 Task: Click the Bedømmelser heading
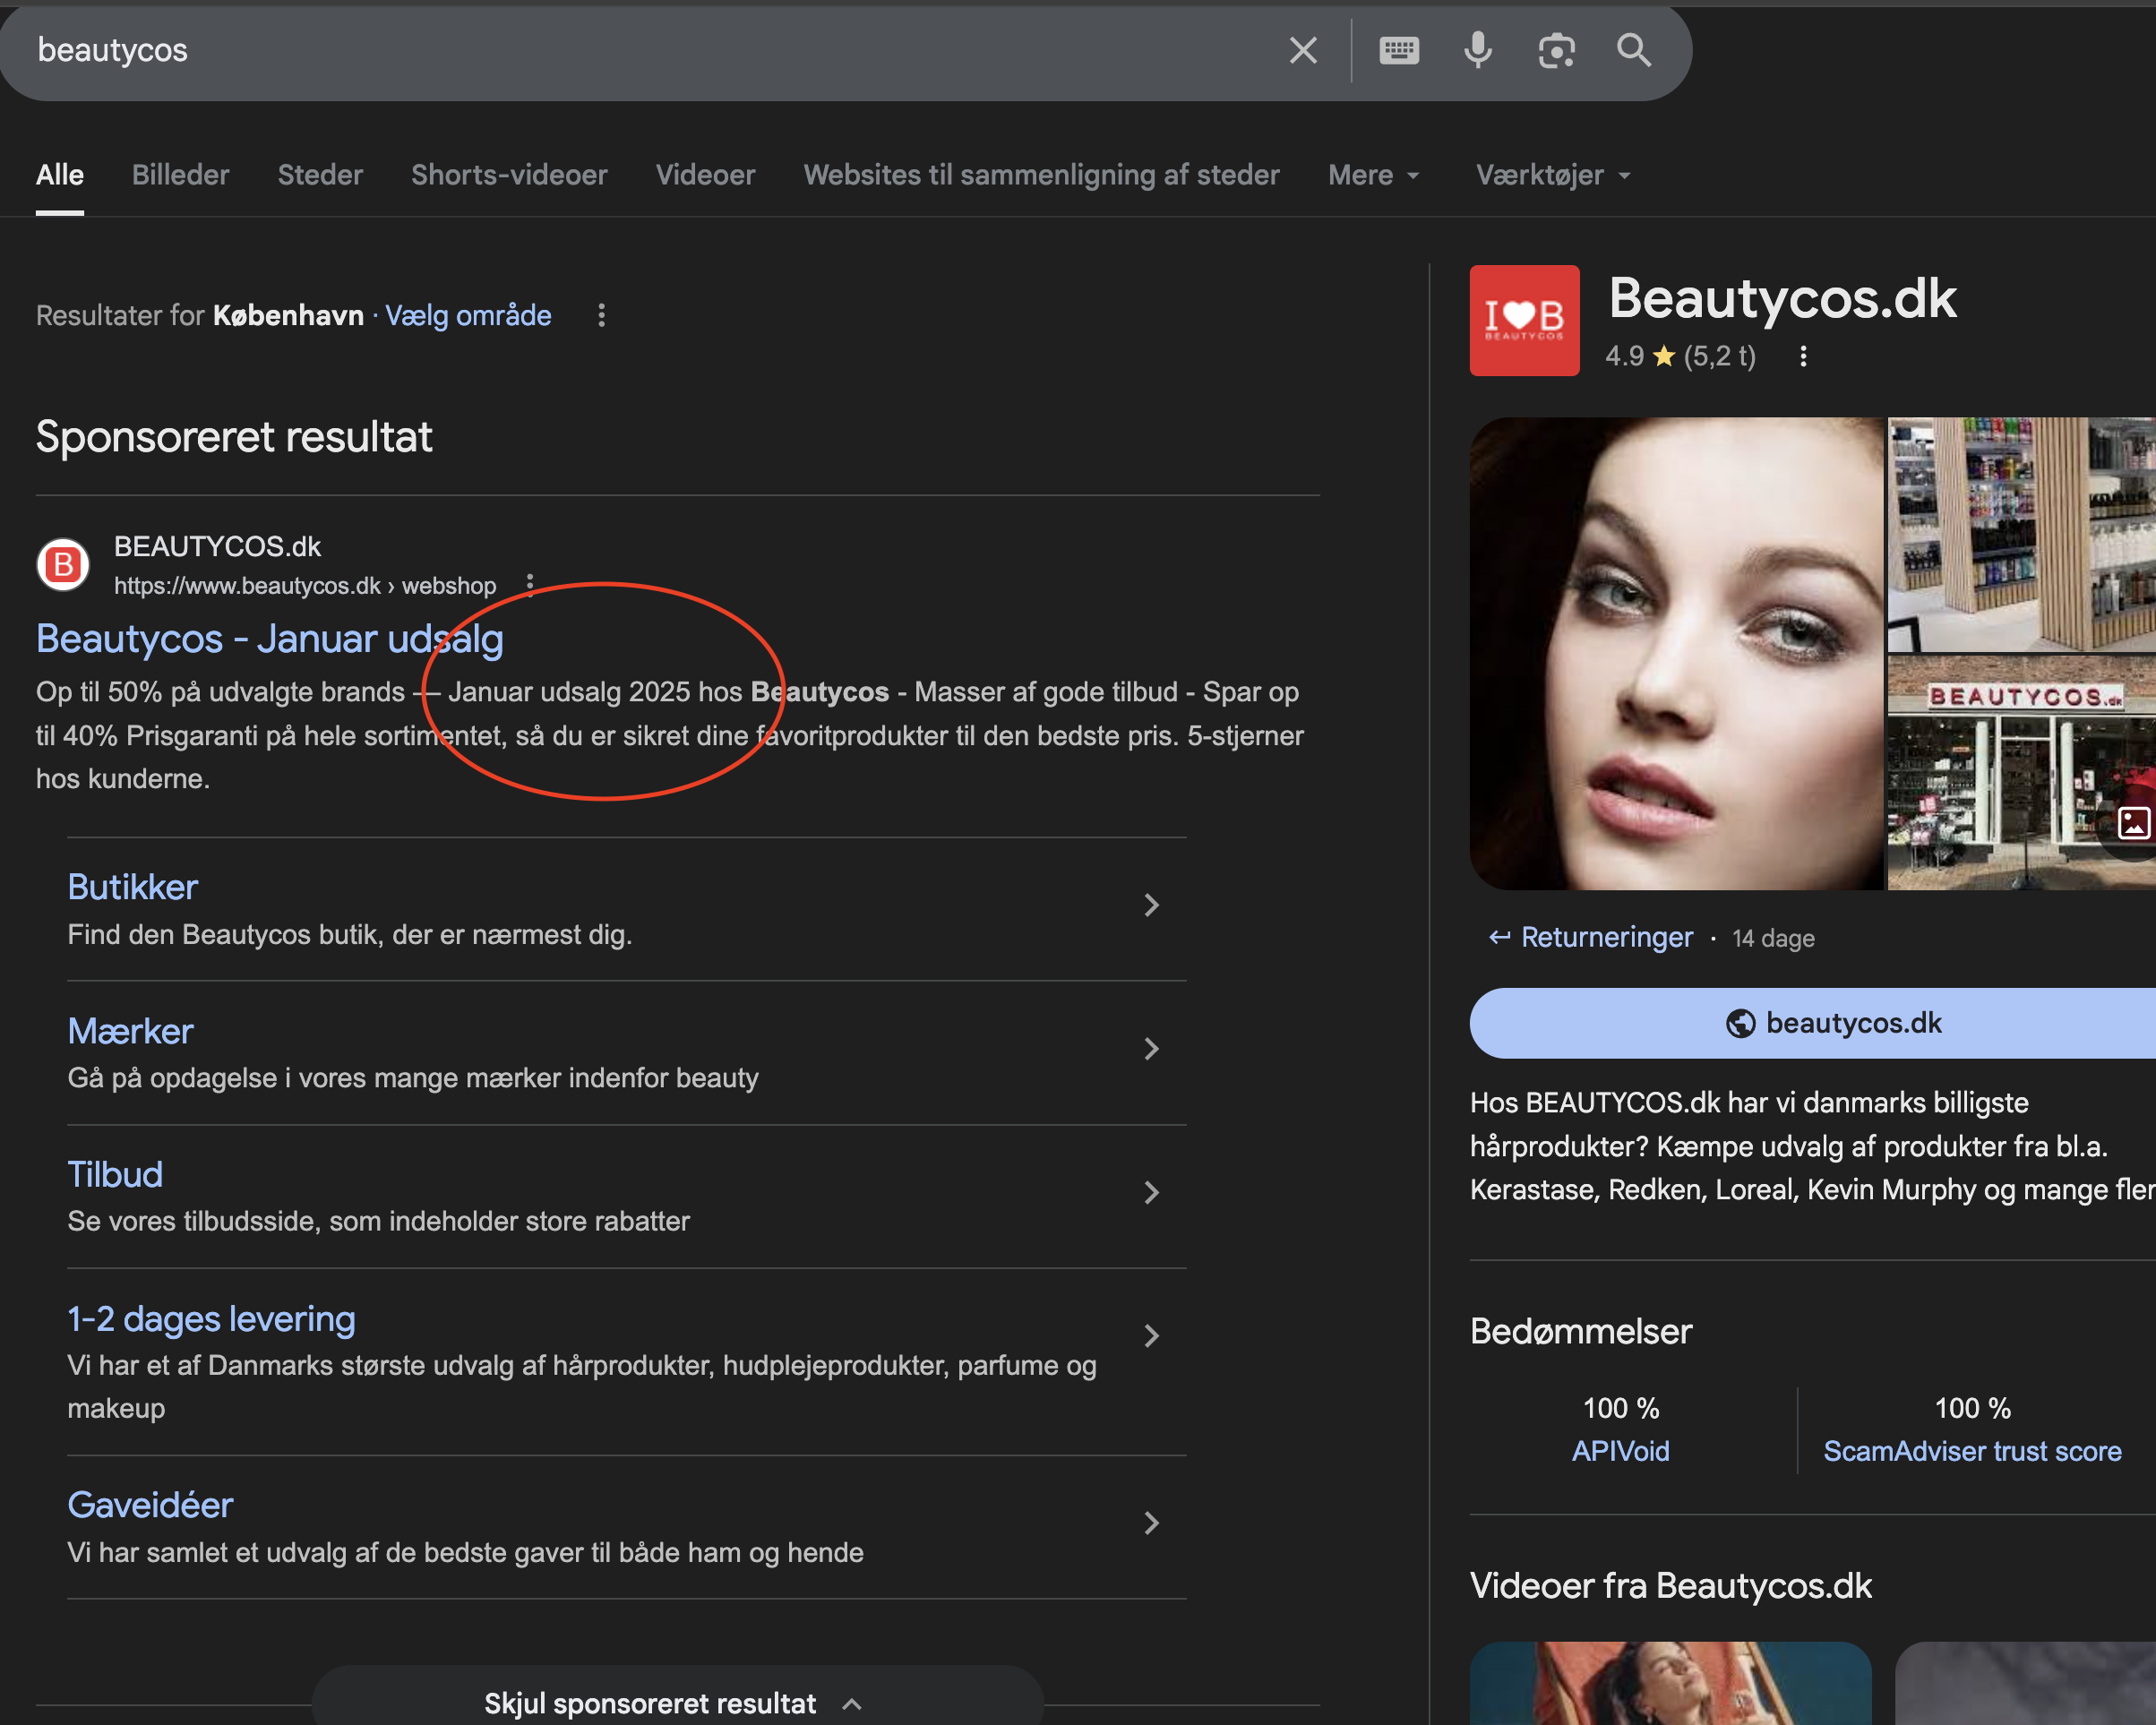(1580, 1331)
